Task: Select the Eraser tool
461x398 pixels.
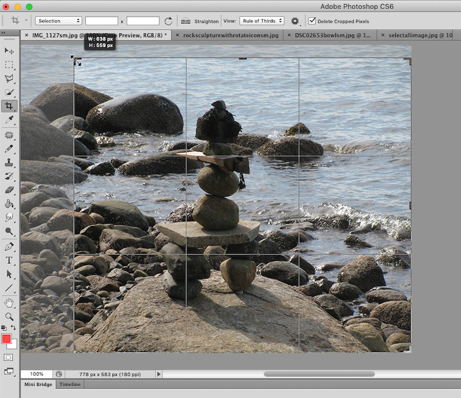Action: (x=9, y=190)
